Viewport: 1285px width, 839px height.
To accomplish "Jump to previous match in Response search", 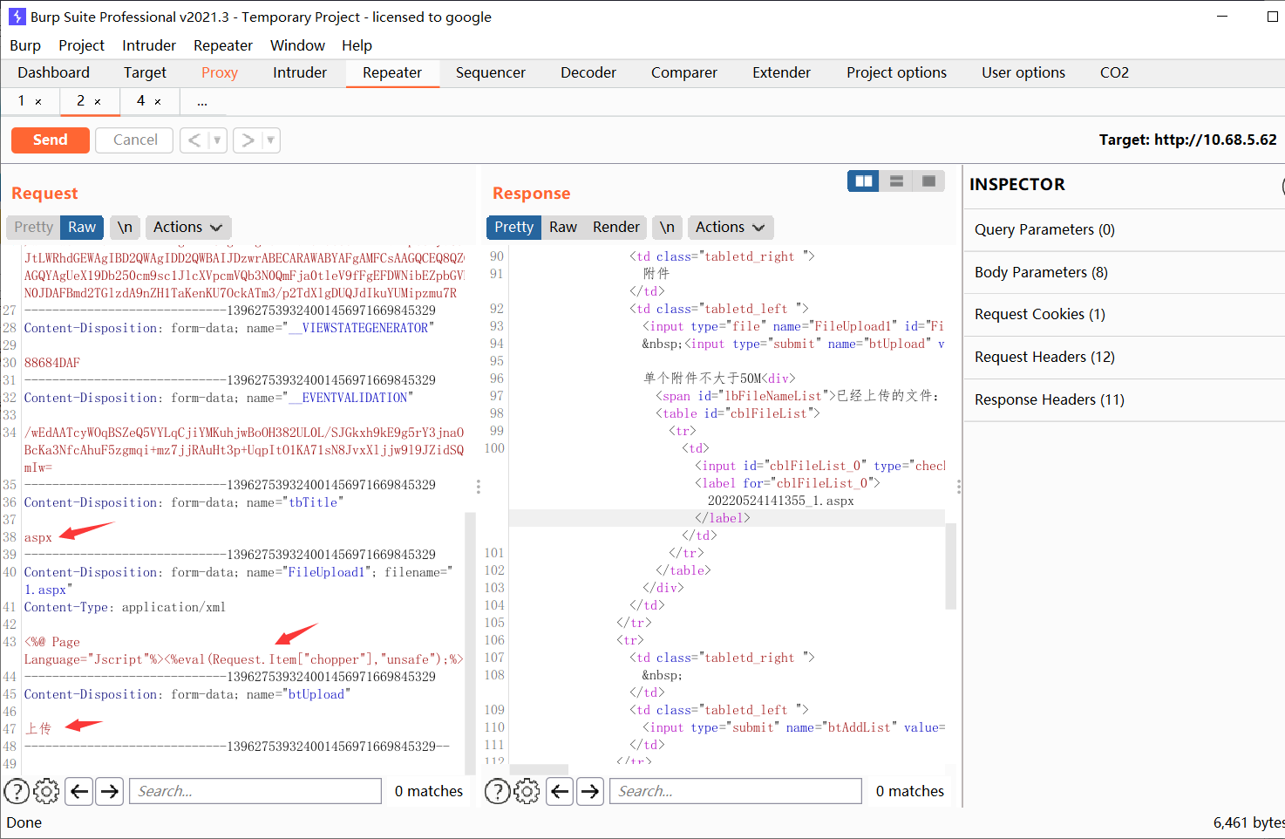I will tap(560, 791).
